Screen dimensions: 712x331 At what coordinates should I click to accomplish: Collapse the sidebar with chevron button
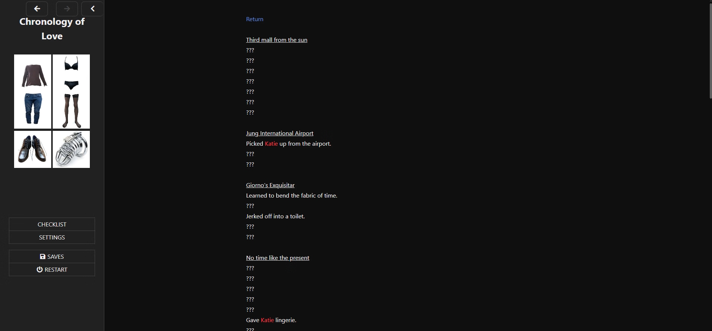pyautogui.click(x=92, y=9)
